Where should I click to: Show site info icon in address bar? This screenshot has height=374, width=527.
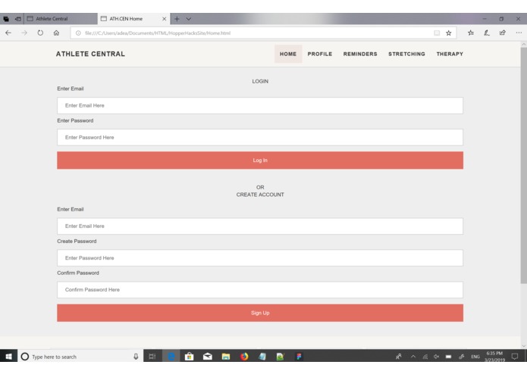tap(78, 33)
